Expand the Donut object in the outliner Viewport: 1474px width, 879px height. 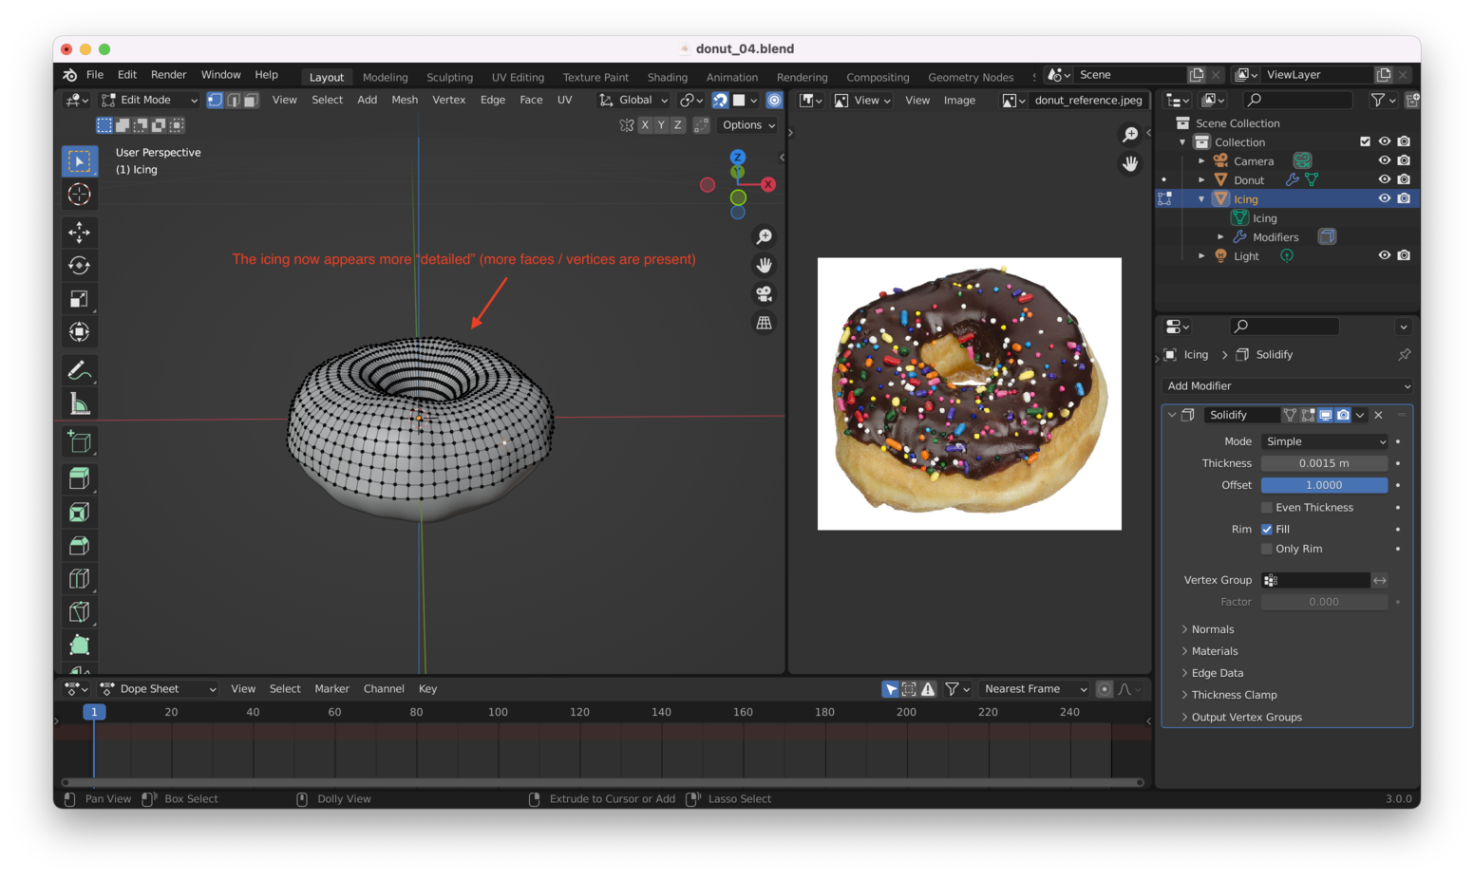[1201, 179]
